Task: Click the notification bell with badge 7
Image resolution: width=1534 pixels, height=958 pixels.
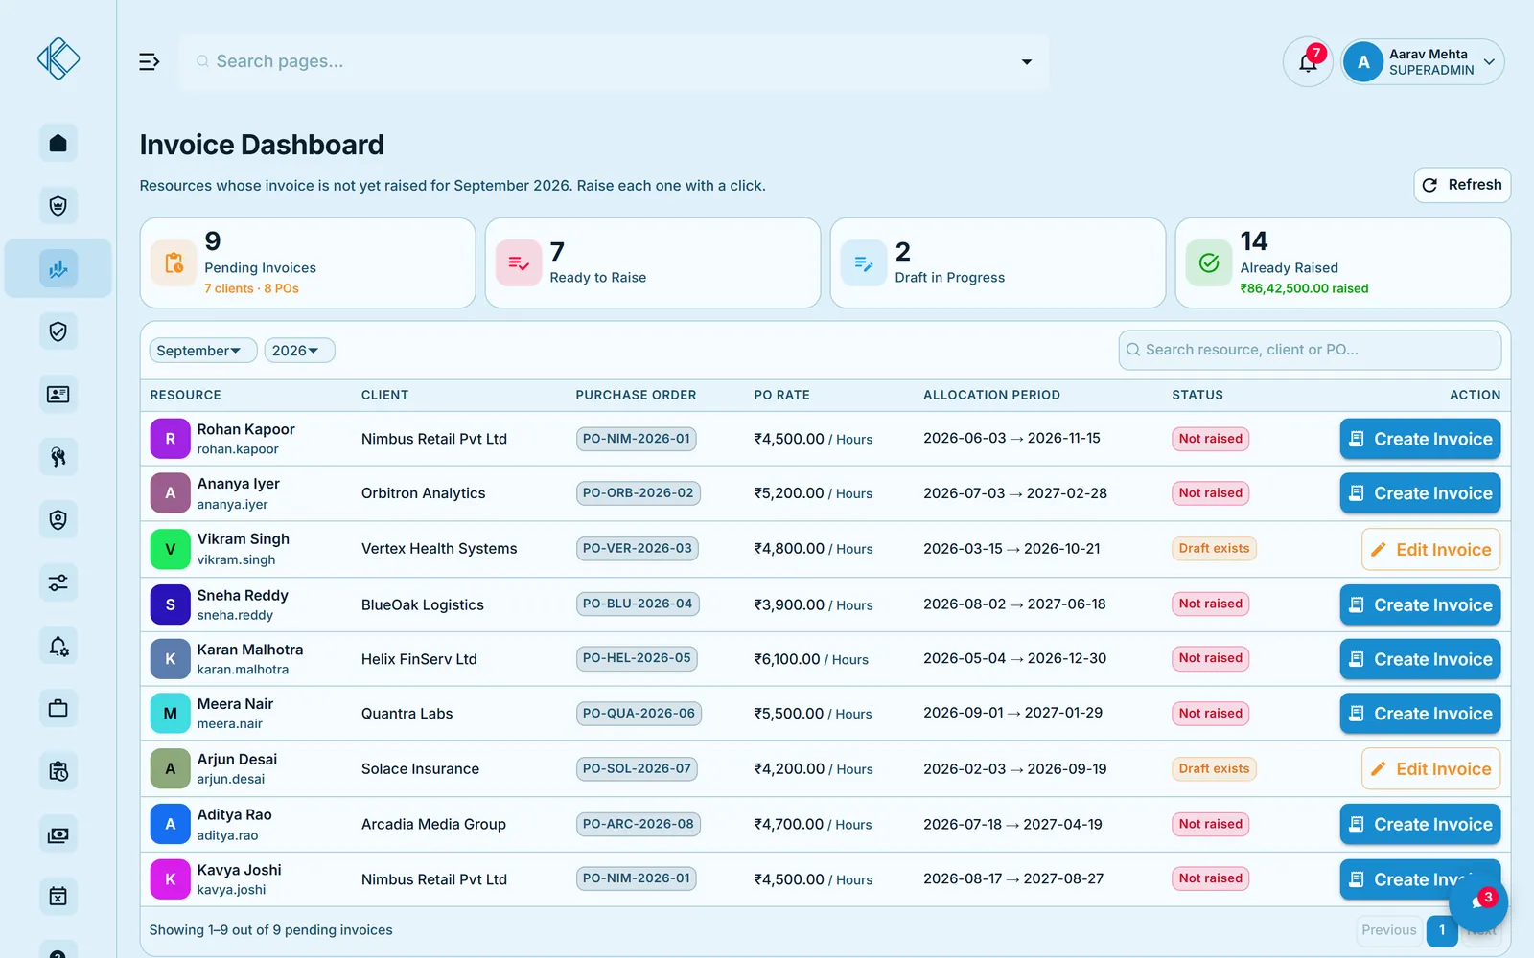Action: click(x=1308, y=62)
